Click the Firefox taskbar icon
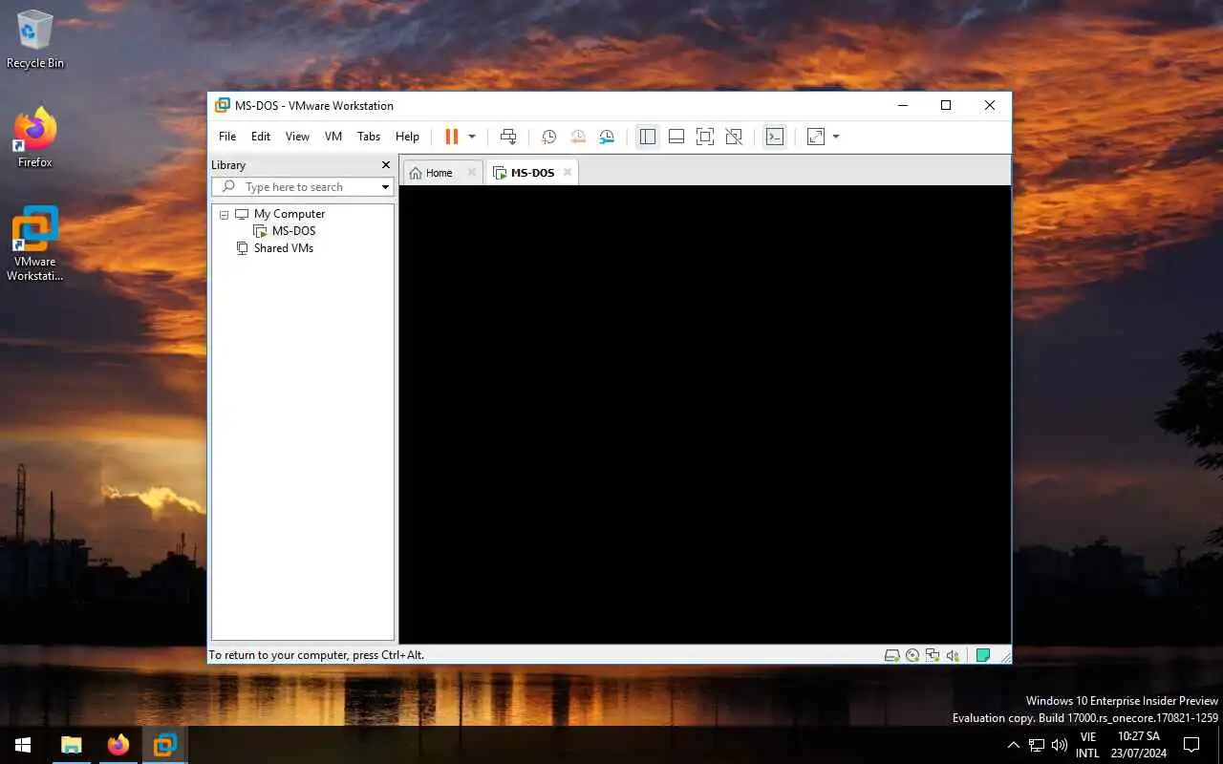 118,745
